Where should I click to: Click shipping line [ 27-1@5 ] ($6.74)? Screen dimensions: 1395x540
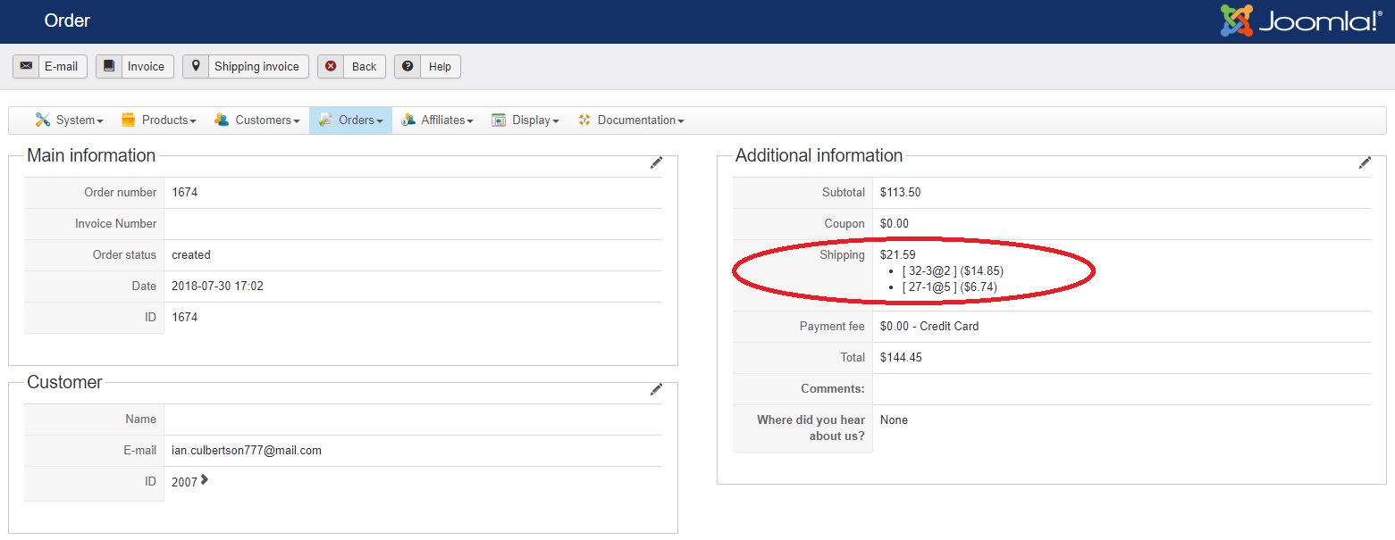point(950,287)
